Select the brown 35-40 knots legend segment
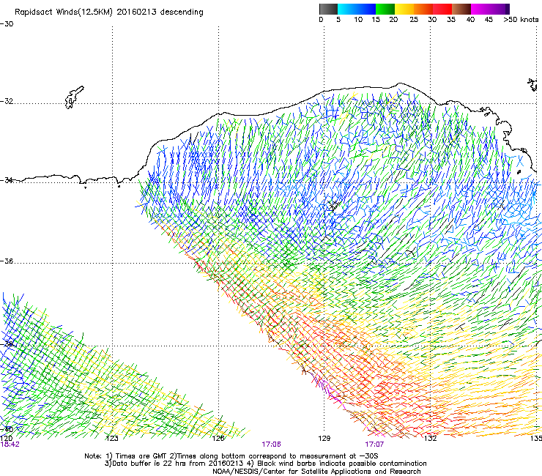 [461, 9]
